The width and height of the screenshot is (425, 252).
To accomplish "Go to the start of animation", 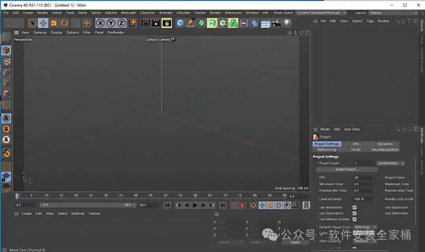I will point(168,206).
